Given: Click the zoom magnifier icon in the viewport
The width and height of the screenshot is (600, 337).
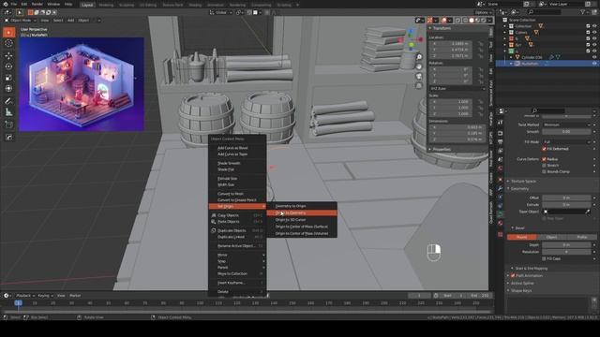Looking at the screenshot, I should click(419, 57).
